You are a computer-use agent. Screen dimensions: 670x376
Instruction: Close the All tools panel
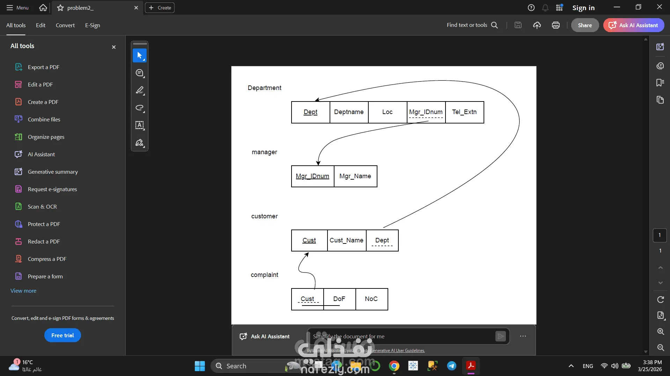(x=114, y=47)
